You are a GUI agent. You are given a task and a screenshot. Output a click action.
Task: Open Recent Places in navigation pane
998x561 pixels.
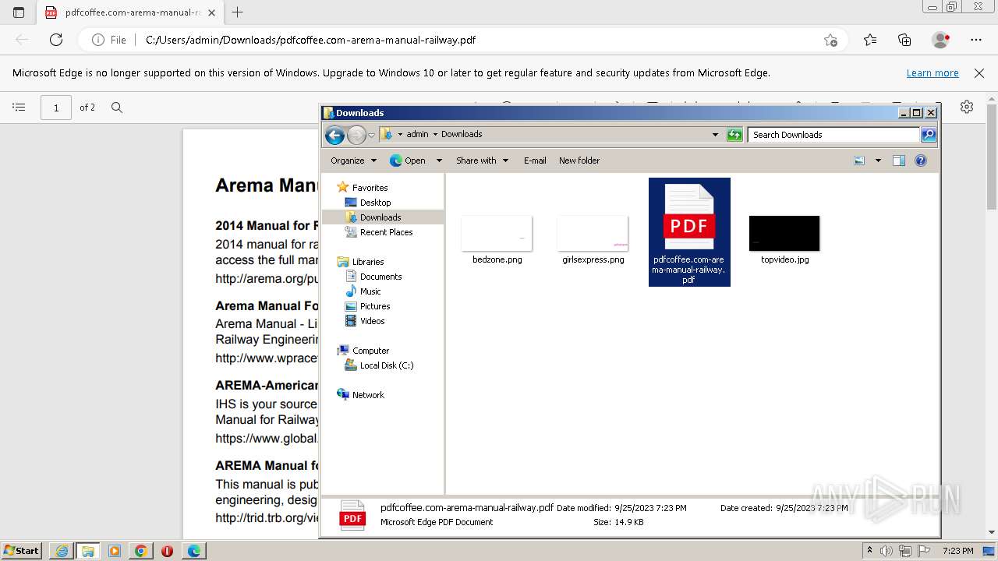tap(386, 232)
